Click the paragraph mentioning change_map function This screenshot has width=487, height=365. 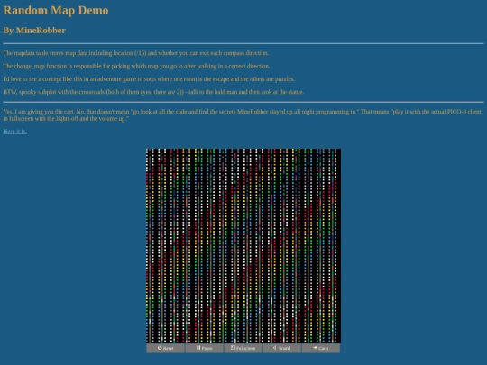point(136,66)
